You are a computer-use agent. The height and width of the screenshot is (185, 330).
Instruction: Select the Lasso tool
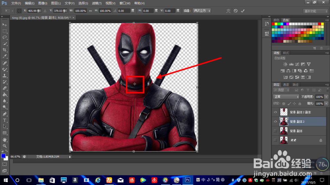tap(4, 38)
